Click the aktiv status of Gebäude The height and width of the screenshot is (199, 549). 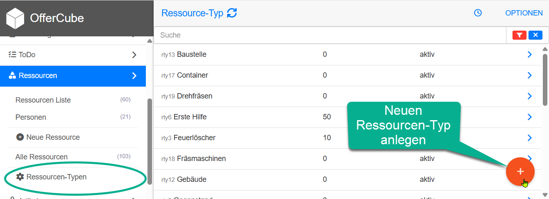click(x=427, y=179)
